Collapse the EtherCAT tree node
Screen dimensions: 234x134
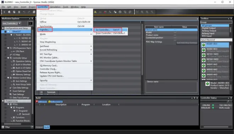8,32
